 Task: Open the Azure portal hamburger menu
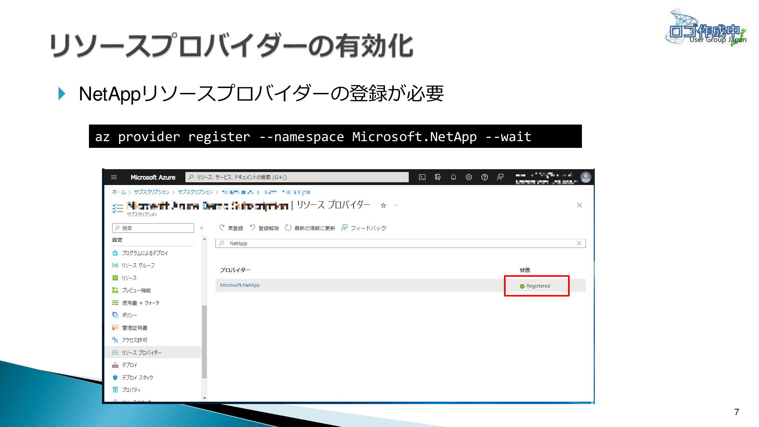[114, 177]
